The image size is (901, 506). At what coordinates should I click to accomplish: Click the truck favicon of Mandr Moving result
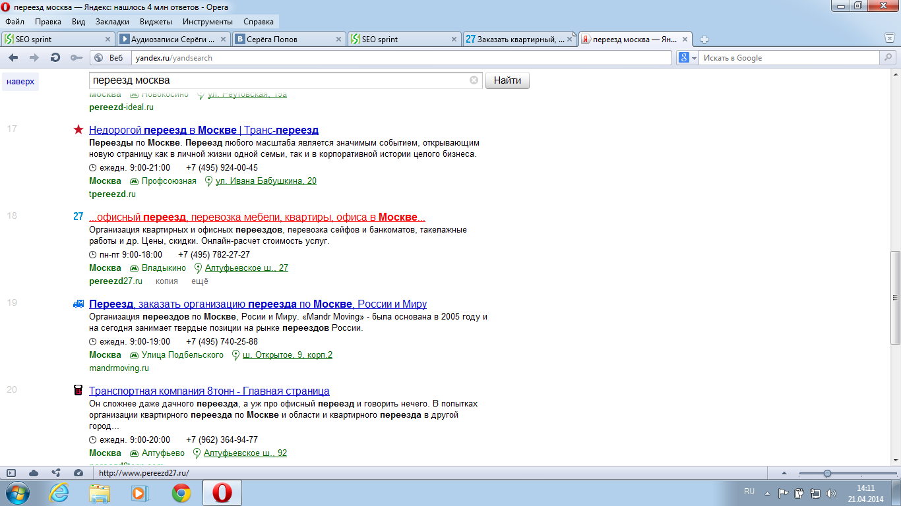78,304
